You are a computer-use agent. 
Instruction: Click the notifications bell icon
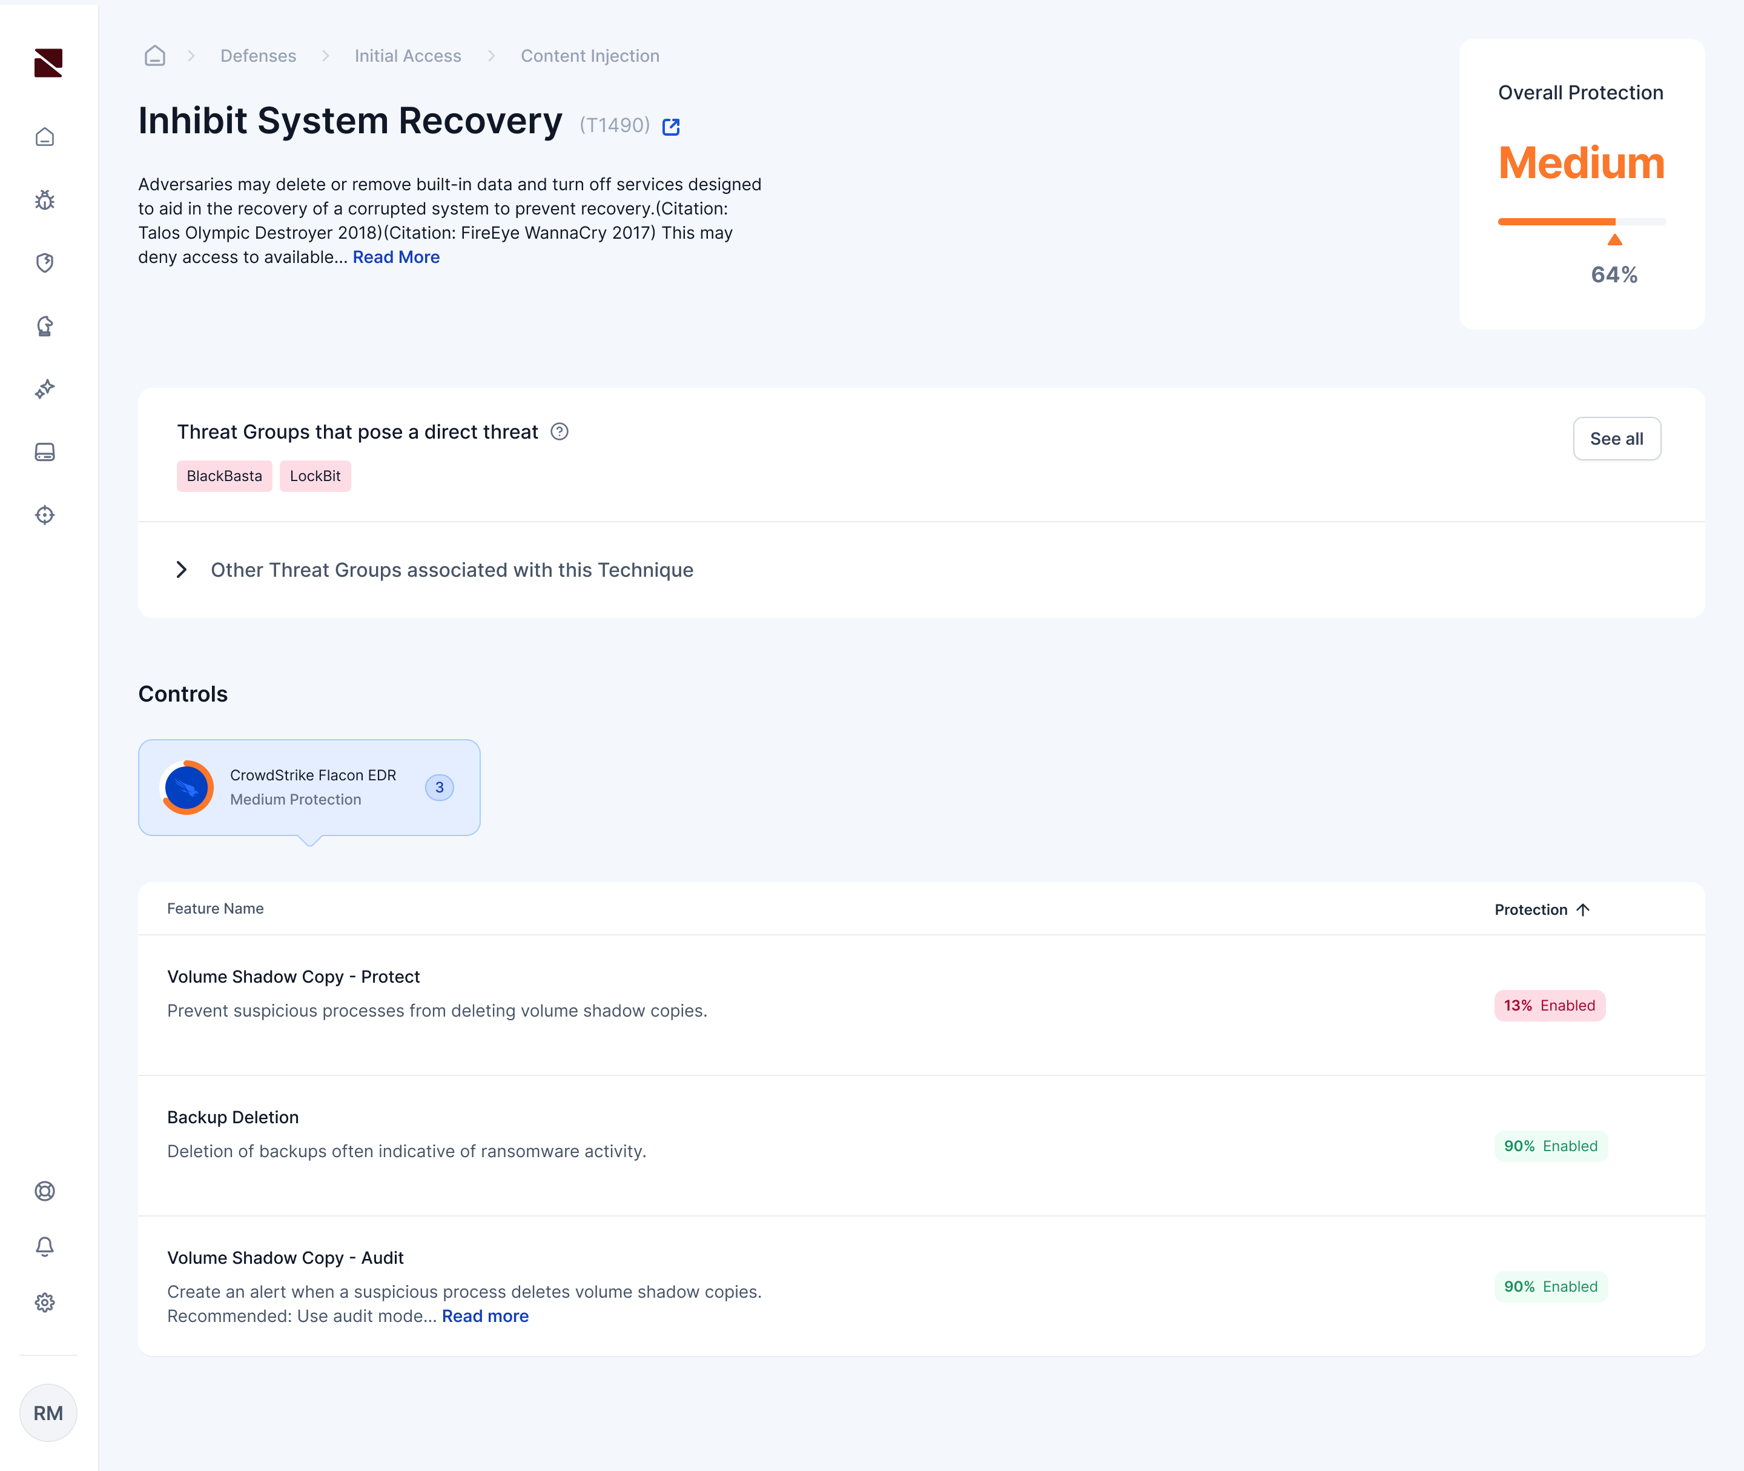tap(45, 1247)
